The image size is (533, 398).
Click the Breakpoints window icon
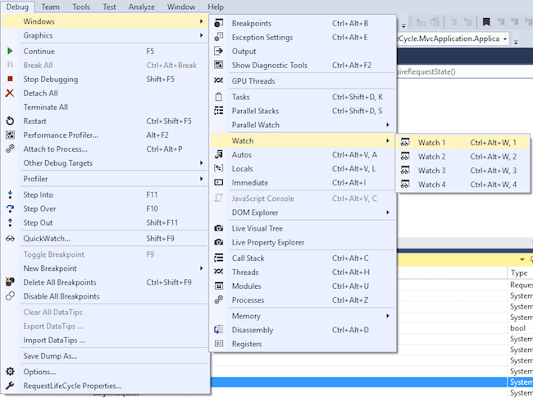[219, 23]
